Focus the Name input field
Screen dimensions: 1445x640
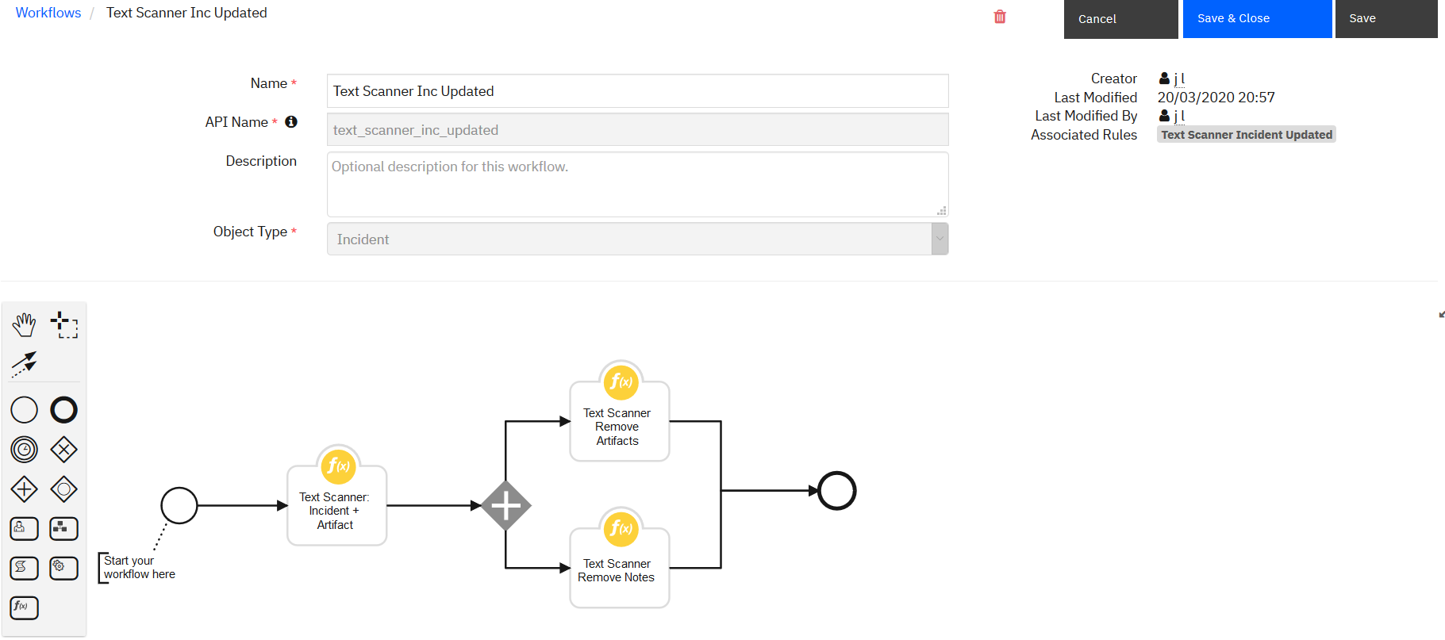click(638, 91)
